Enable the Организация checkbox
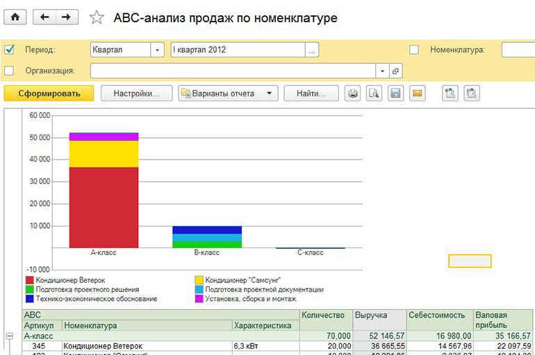The image size is (535, 355). click(9, 71)
